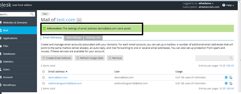This screenshot has width=241, height=94.
Task: Click the Refresh Usage Stats button
Action: (x=90, y=58)
